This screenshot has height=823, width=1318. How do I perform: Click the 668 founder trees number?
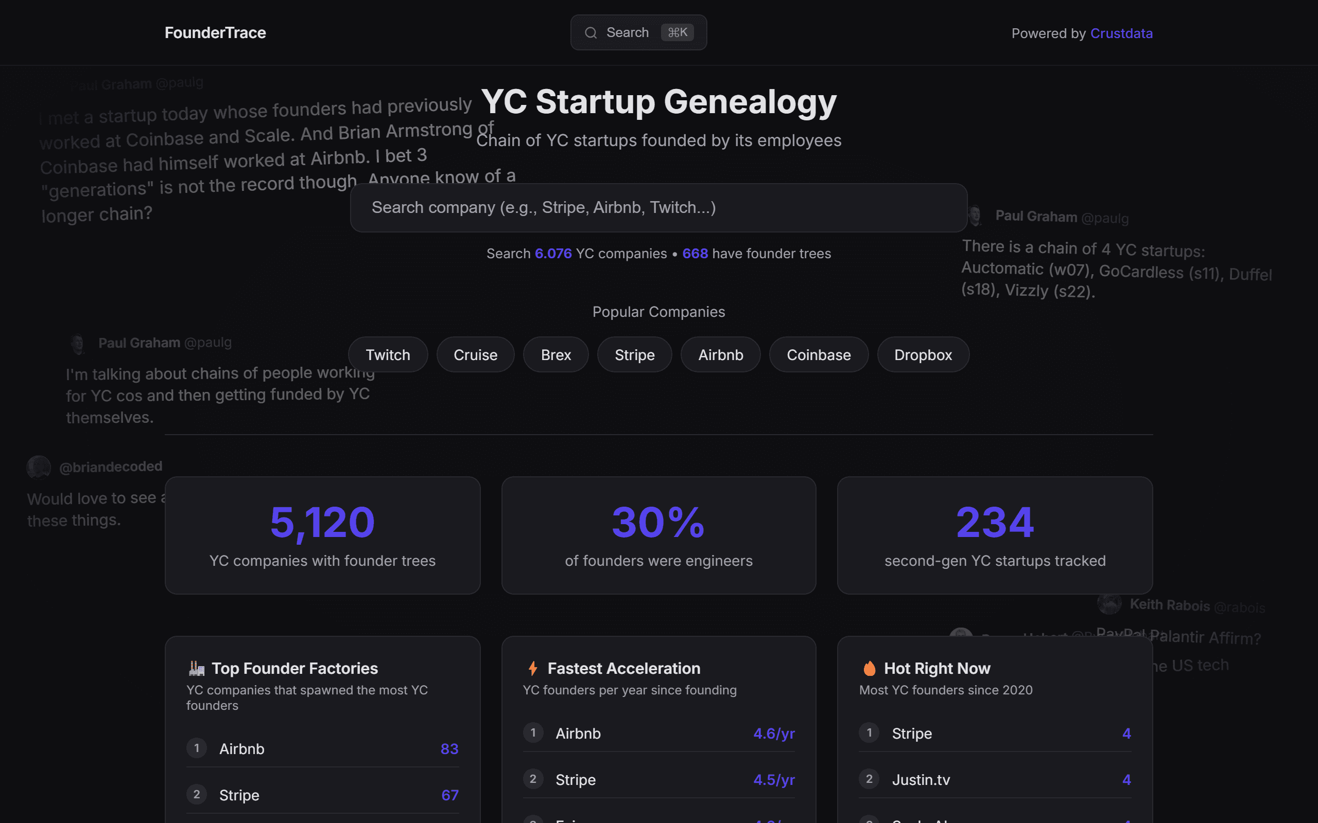pyautogui.click(x=695, y=254)
